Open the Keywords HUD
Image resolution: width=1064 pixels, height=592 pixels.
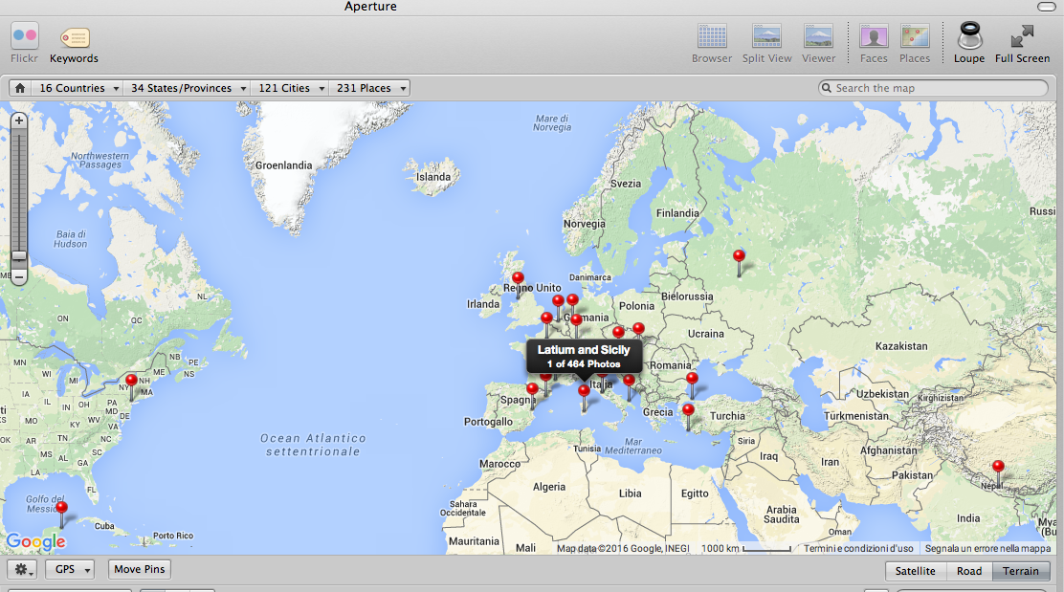click(x=74, y=45)
